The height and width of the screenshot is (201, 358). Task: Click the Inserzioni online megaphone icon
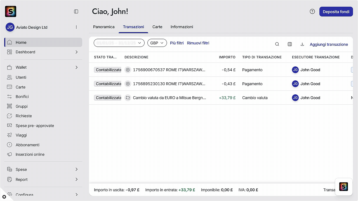click(x=10, y=154)
